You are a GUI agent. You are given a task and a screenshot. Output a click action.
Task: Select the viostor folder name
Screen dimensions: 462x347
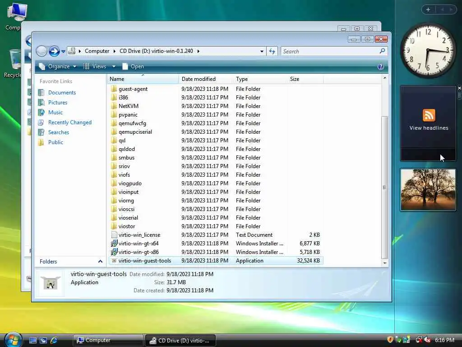[127, 226]
